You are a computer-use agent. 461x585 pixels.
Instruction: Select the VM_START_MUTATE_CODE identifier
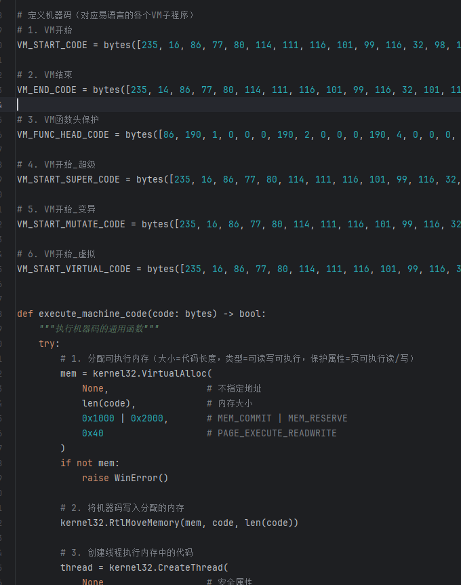click(71, 224)
